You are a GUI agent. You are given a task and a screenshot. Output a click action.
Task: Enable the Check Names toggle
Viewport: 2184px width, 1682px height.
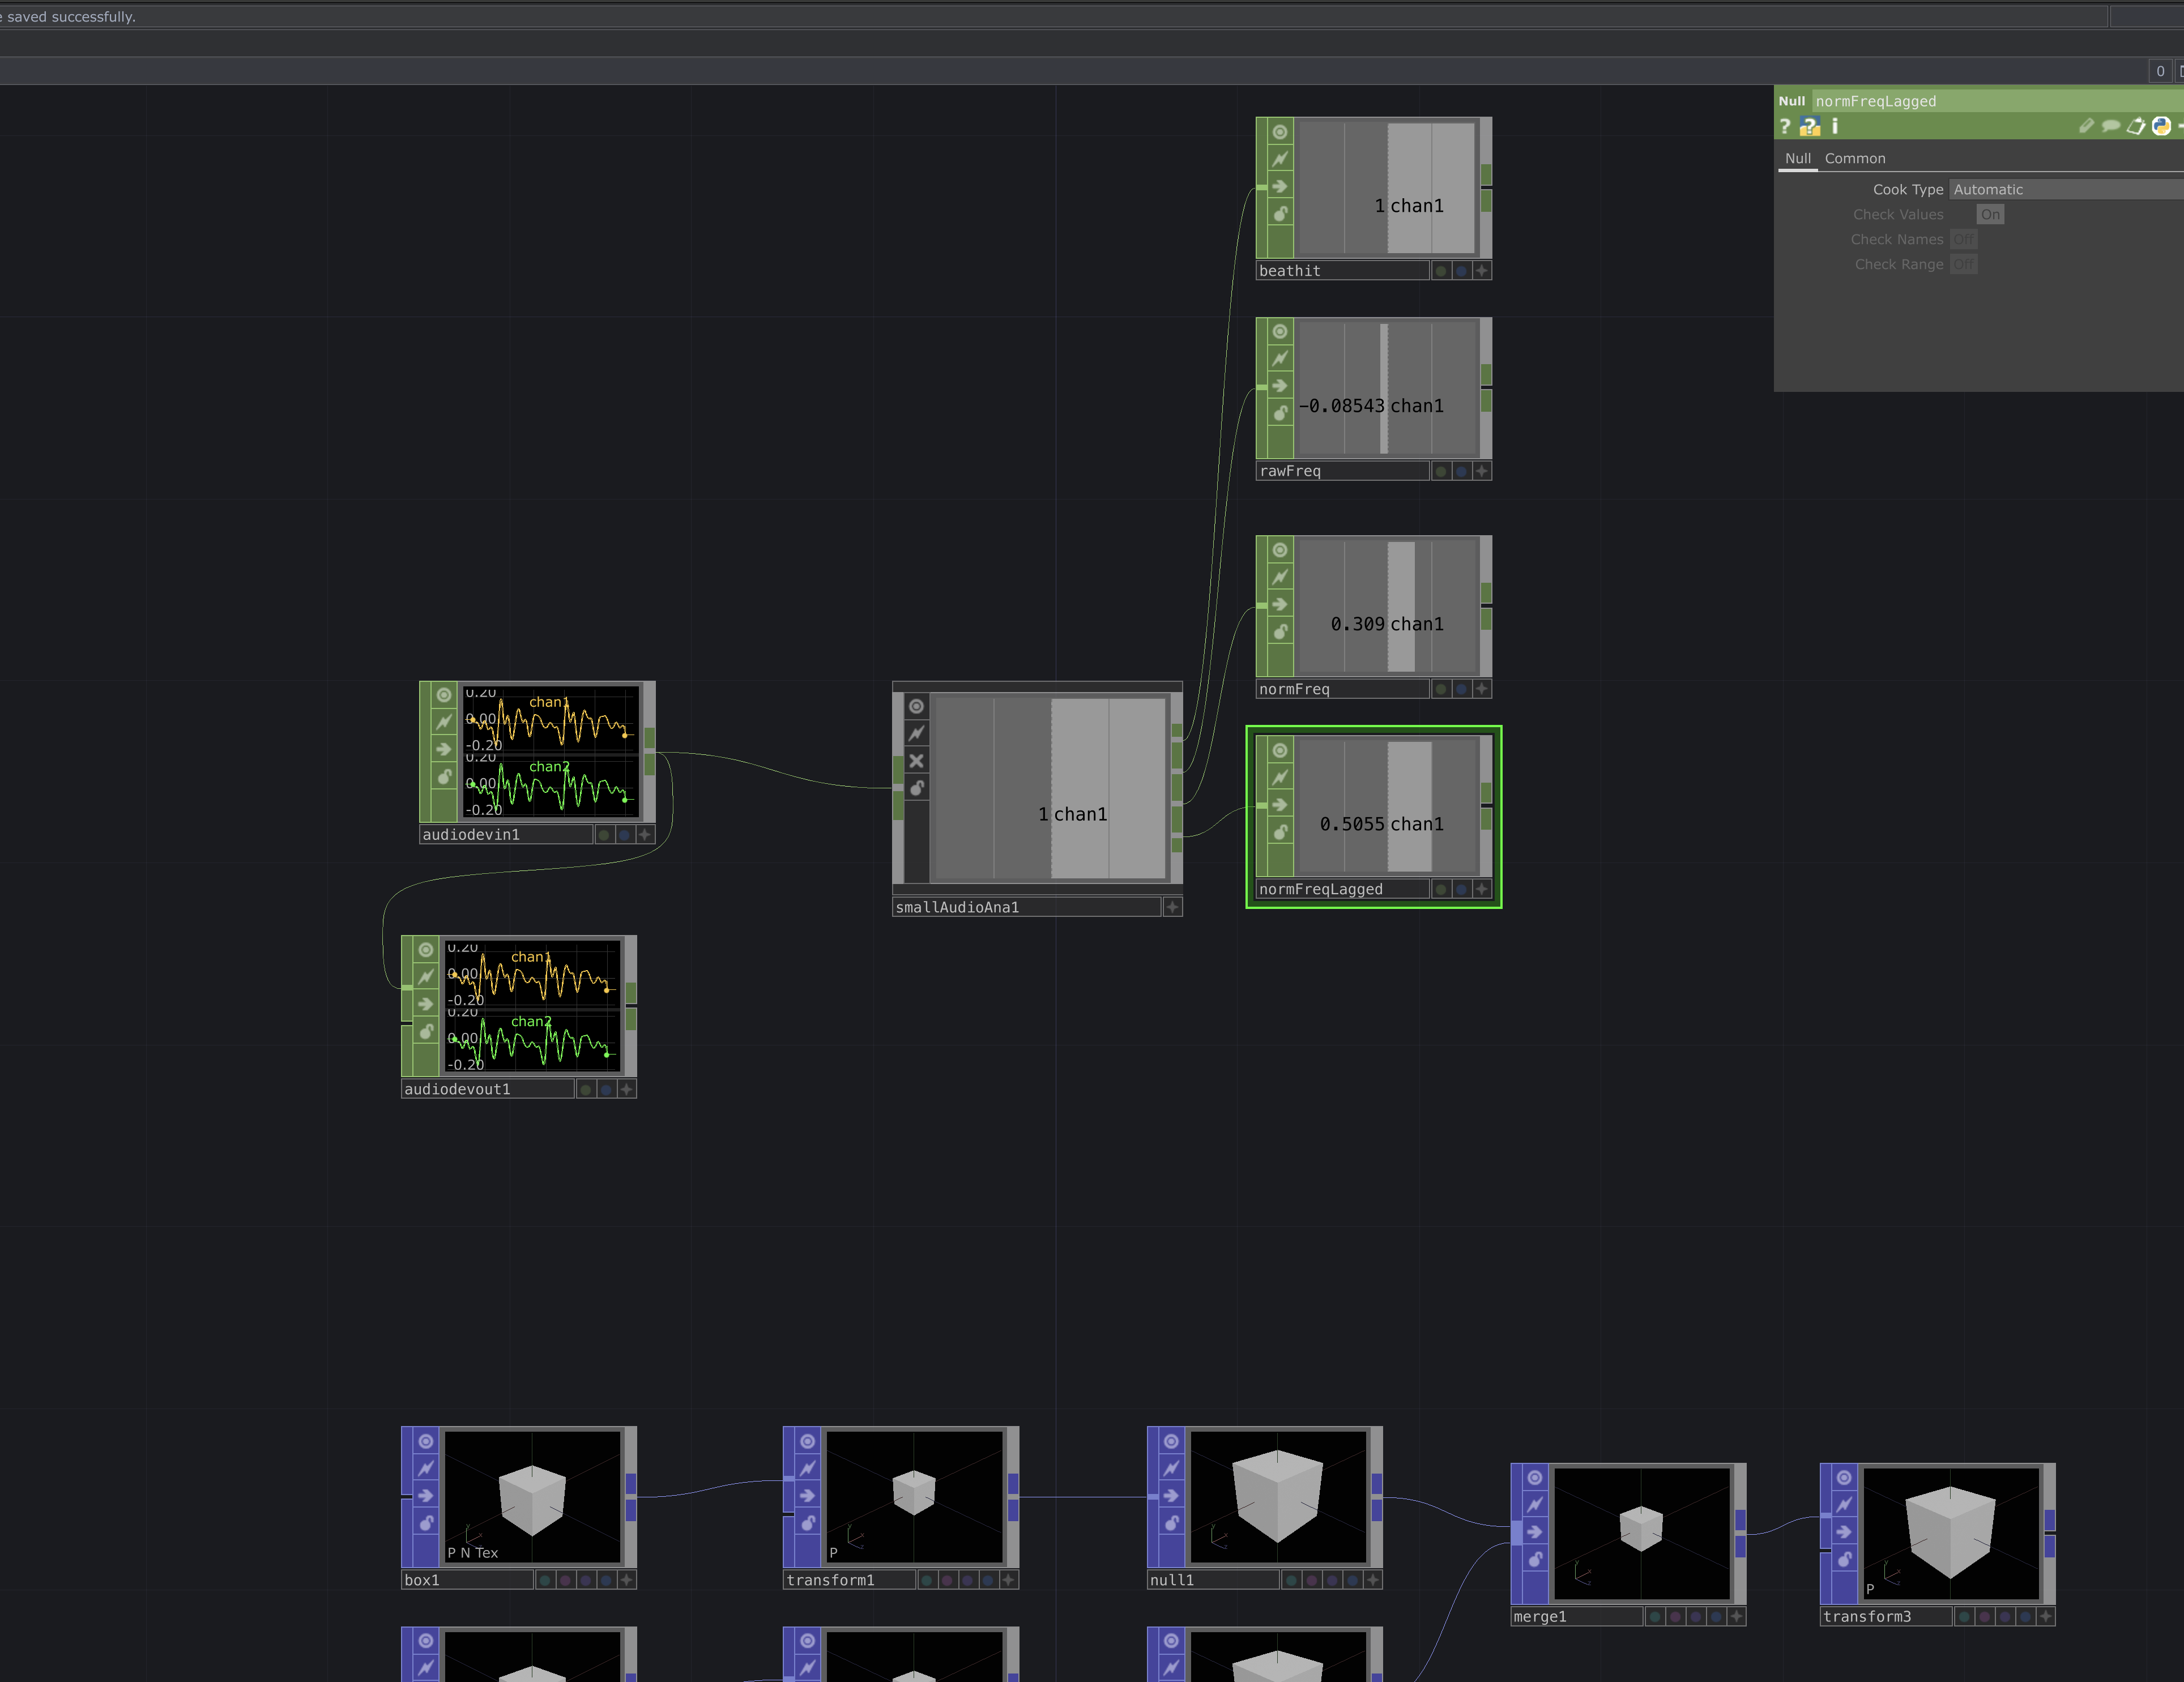click(1964, 239)
